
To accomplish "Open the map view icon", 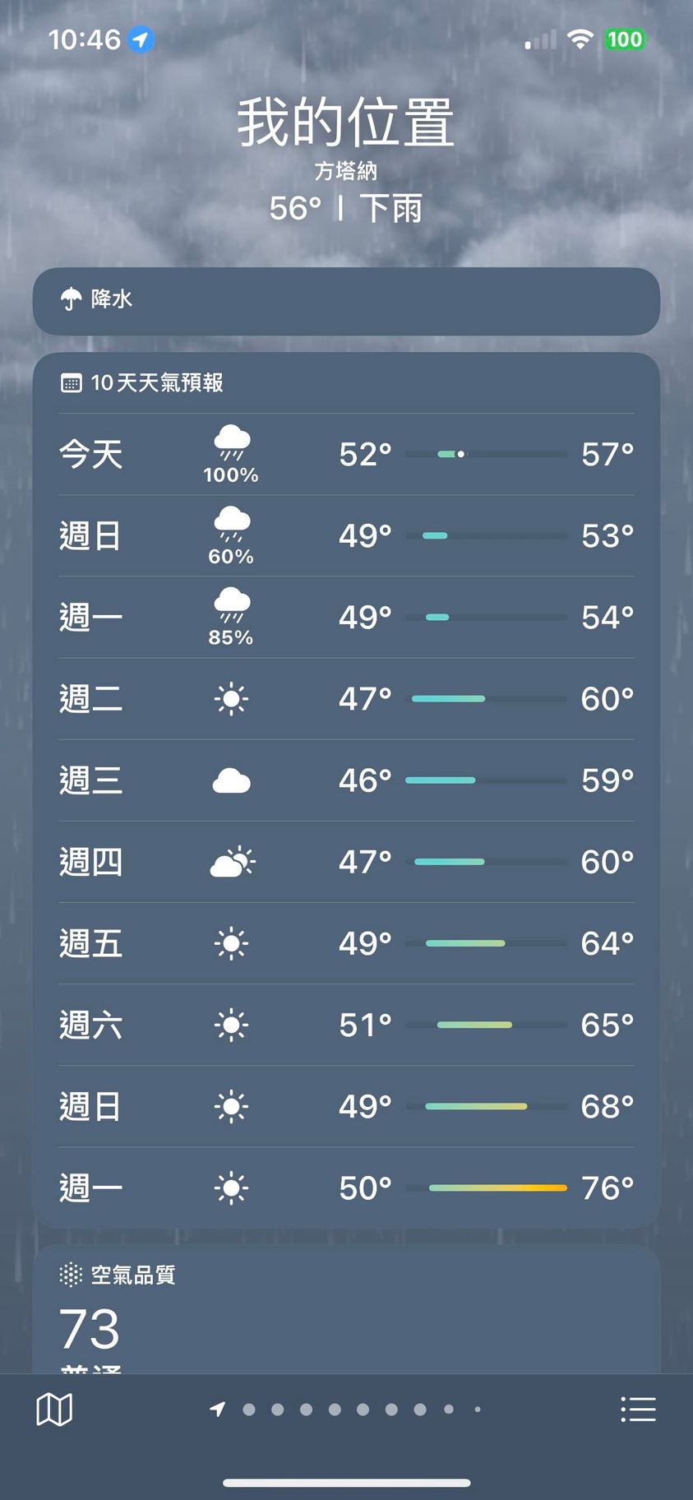I will 54,1410.
